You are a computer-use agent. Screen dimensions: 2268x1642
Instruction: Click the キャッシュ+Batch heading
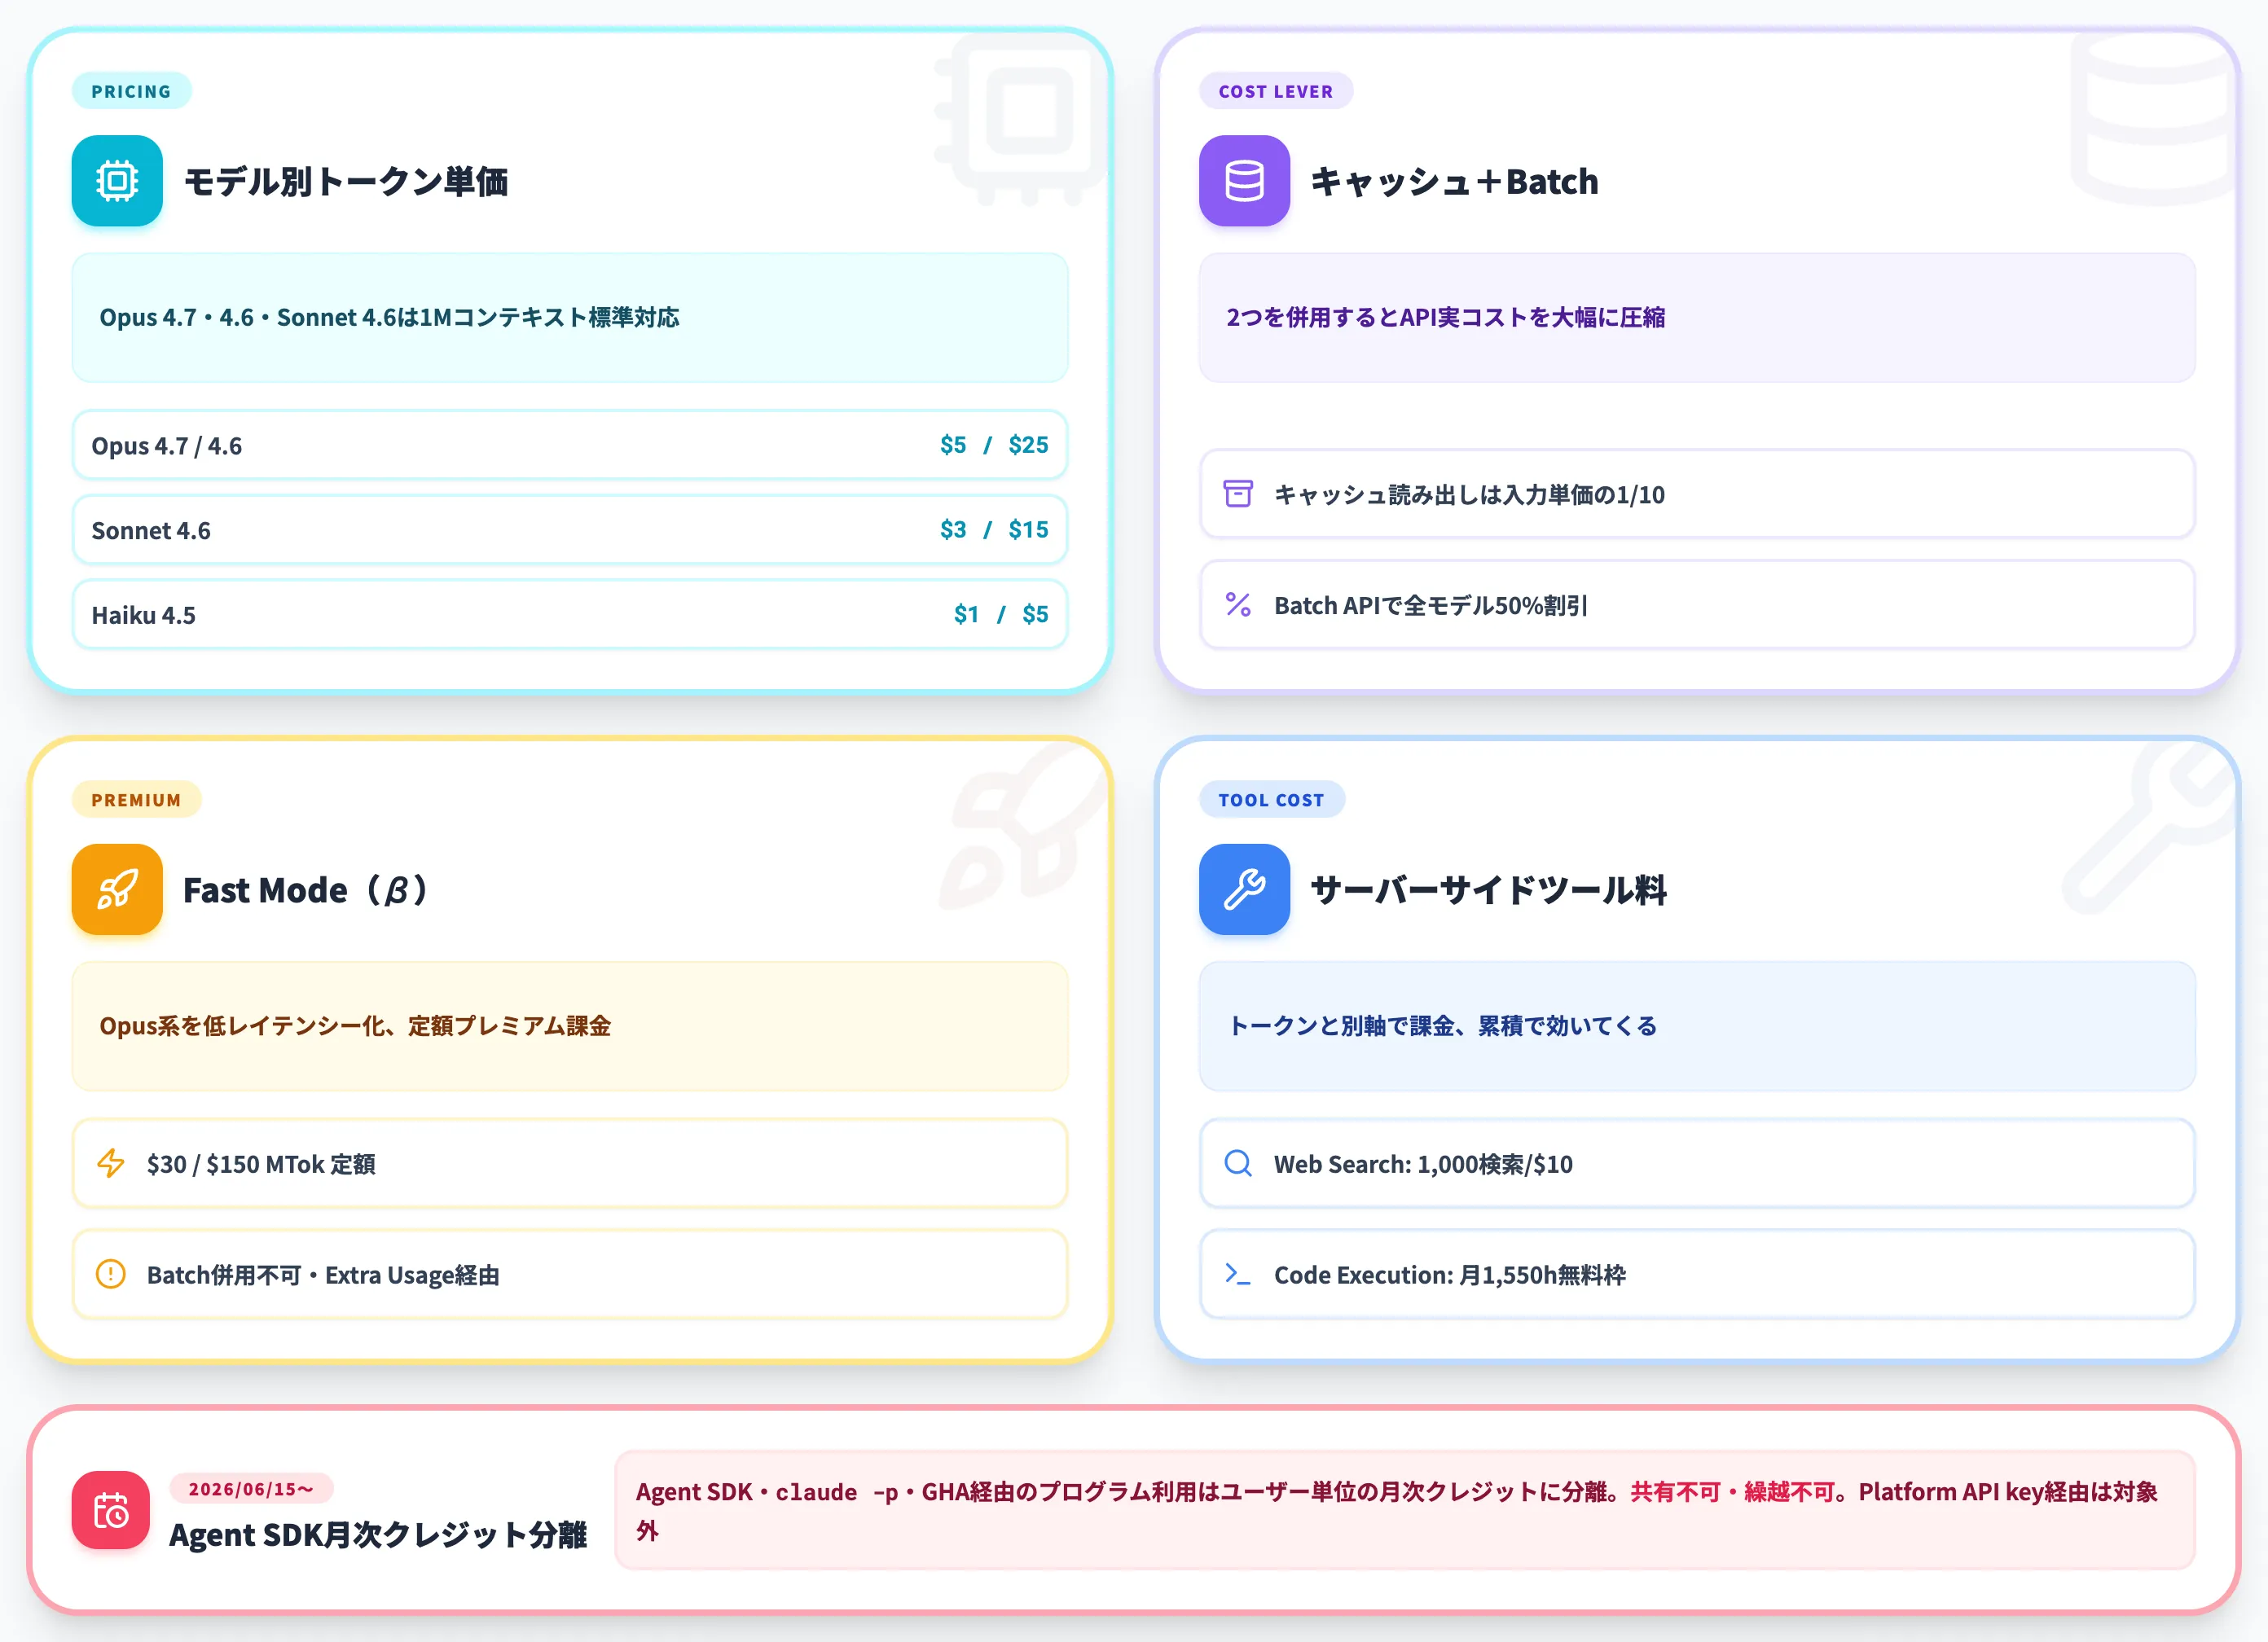coord(1454,182)
